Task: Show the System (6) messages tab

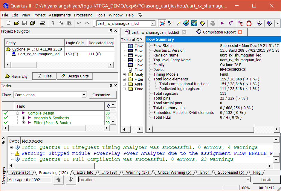Action: tap(20, 172)
